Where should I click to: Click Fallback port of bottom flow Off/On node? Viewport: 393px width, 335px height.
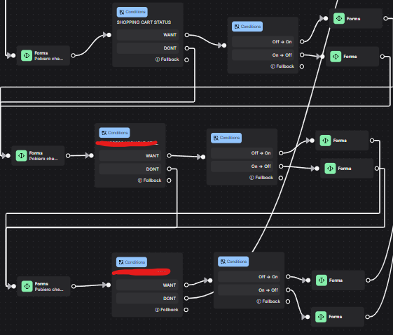(288, 301)
